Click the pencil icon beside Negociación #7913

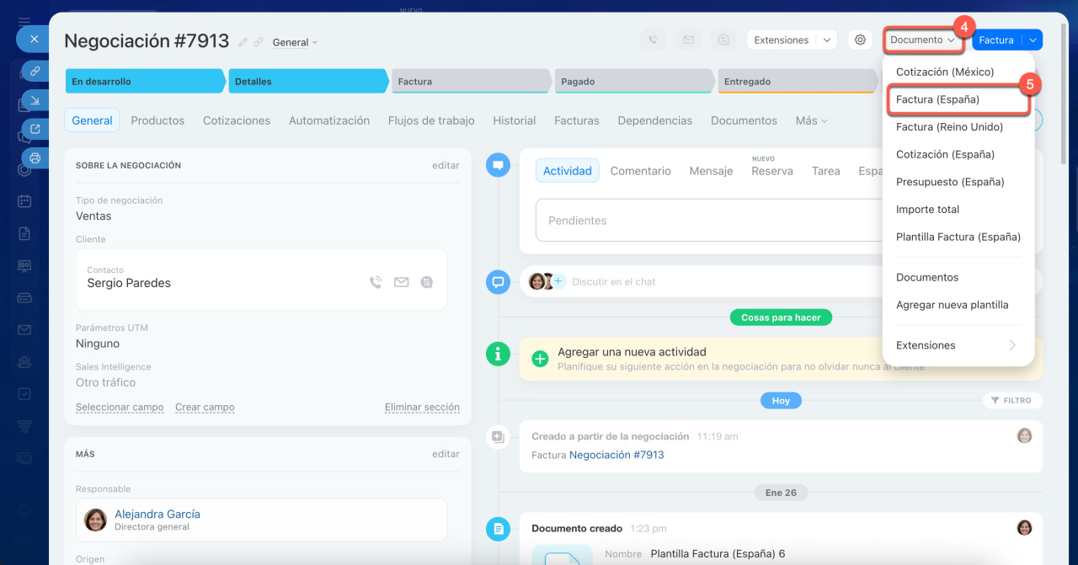(243, 42)
